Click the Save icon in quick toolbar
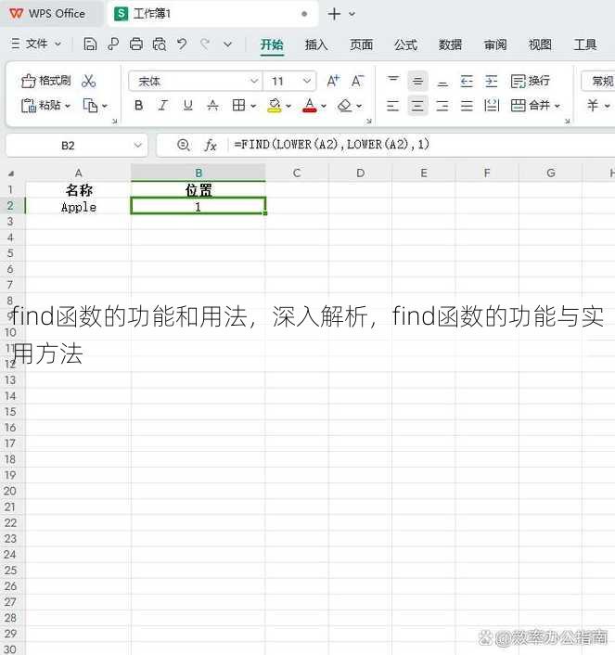 tap(90, 44)
